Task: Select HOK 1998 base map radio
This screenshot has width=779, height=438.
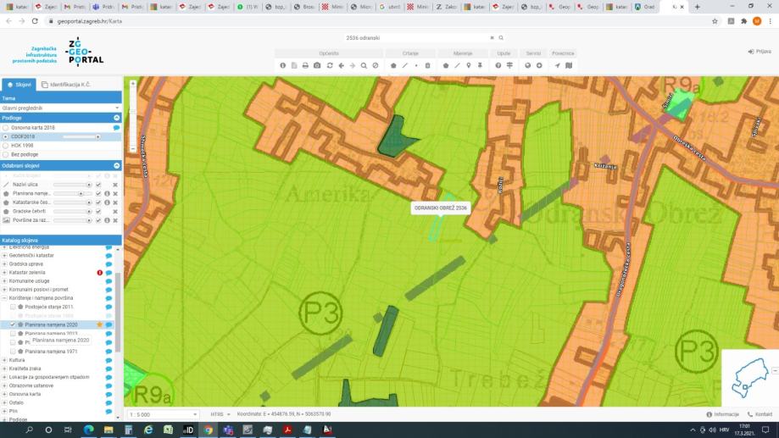Action: tap(5, 145)
